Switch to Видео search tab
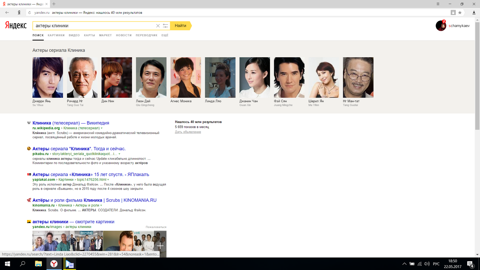Screen dimensions: 480x270 (74, 35)
